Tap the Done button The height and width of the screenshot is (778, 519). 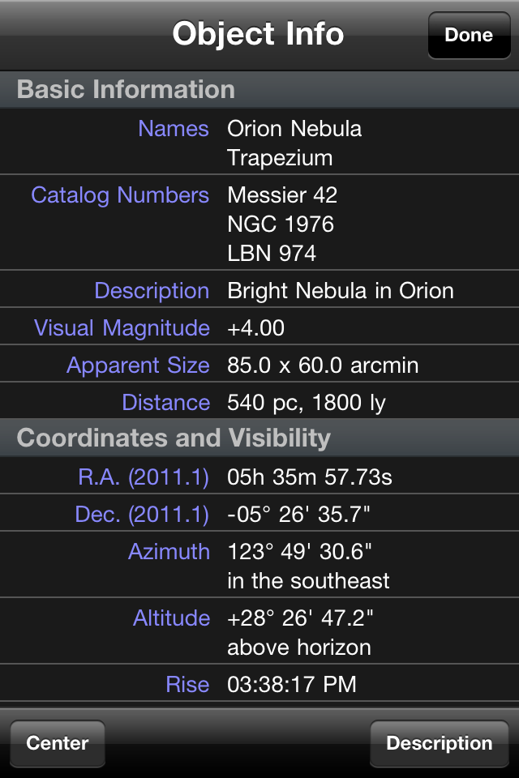coord(469,35)
